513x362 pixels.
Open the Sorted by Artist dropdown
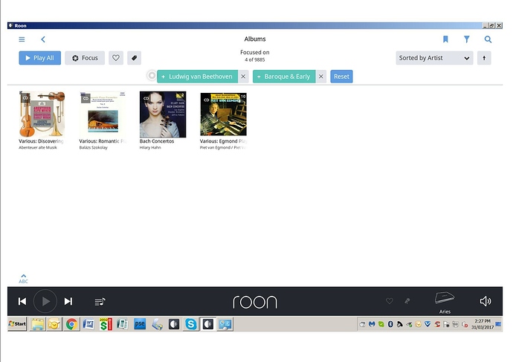[x=434, y=58]
